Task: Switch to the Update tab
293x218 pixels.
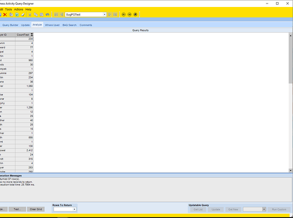Action: point(25,25)
